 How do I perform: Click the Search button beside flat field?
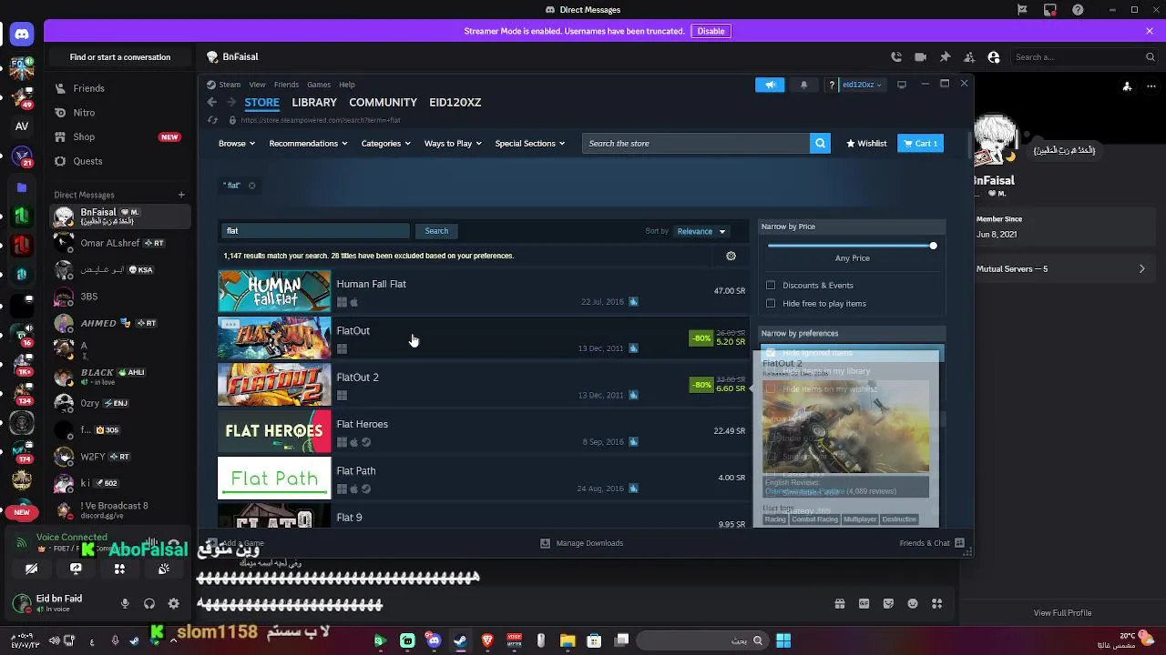click(x=436, y=231)
